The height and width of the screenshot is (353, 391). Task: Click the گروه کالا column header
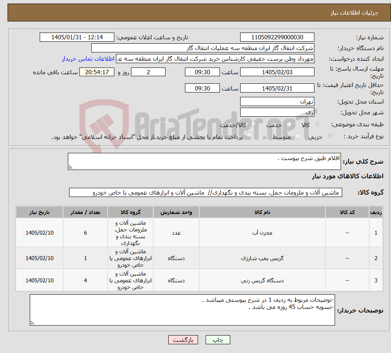(x=131, y=212)
